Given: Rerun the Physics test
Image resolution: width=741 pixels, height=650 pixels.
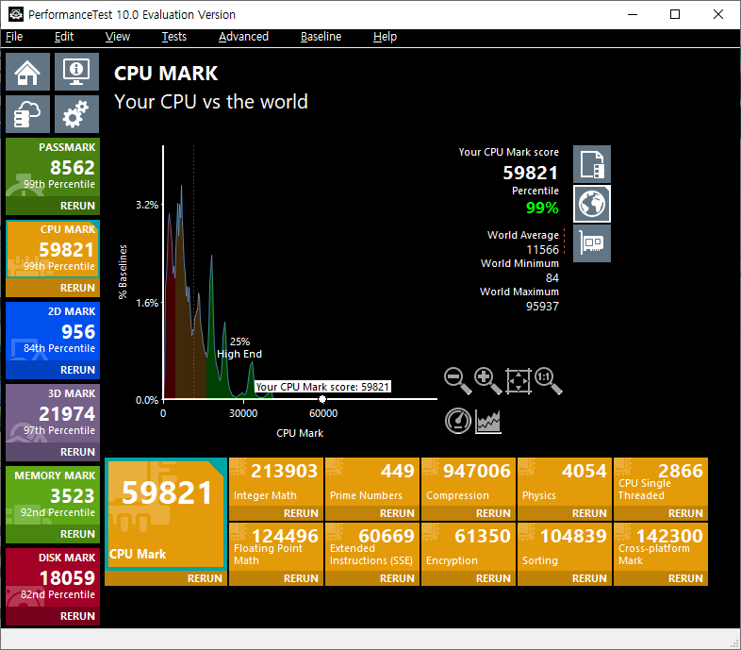Looking at the screenshot, I should click(x=589, y=513).
